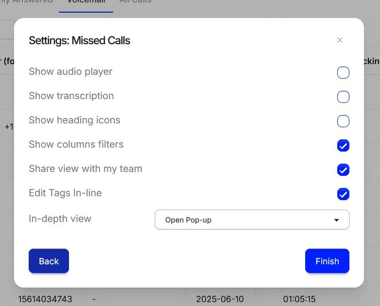Switch to the Voicemail tab
The width and height of the screenshot is (380, 306).
coord(86,2)
